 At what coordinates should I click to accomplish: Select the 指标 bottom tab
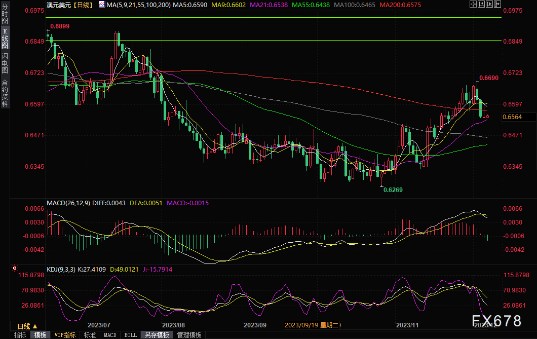pos(20,335)
